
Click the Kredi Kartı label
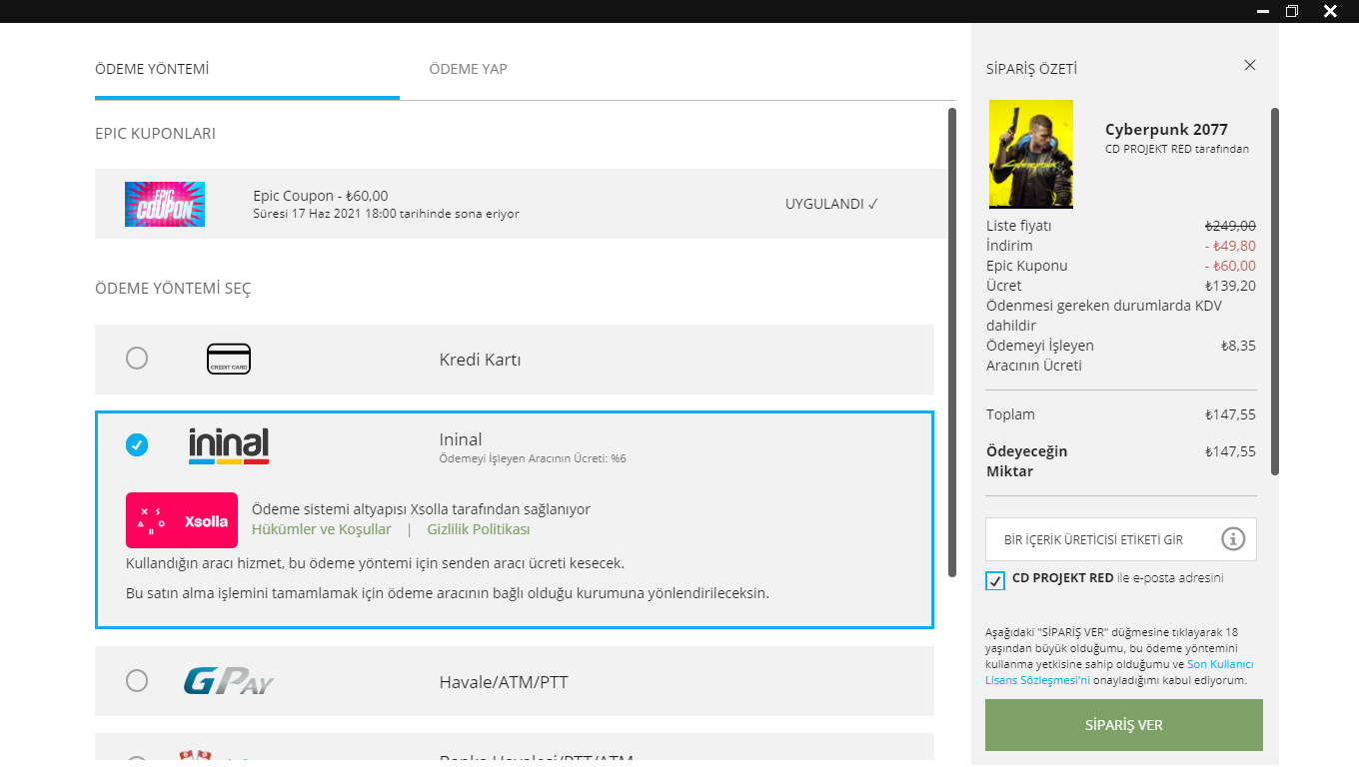481,360
